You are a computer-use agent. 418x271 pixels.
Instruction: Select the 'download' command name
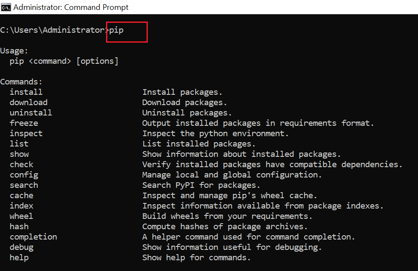(28, 103)
